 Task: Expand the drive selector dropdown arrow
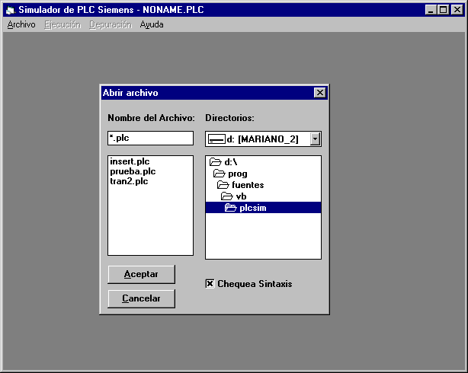tap(315, 139)
